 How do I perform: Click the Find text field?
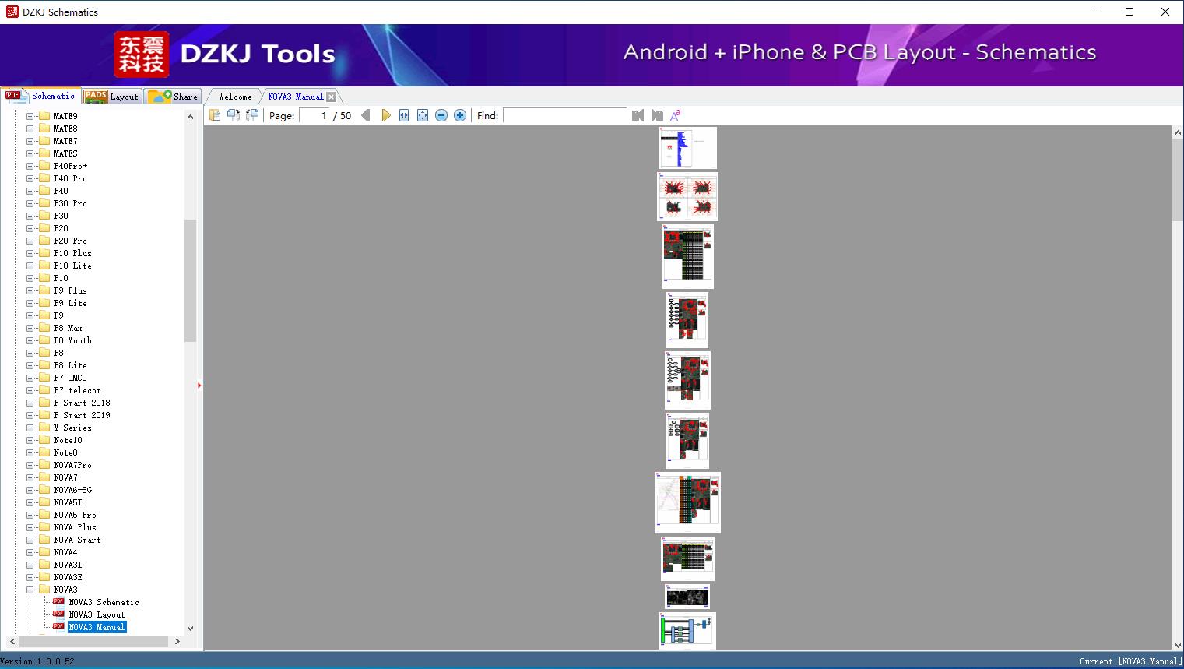coord(565,115)
